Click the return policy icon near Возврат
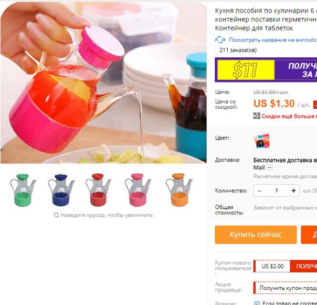The image size is (317, 305). pyautogui.click(x=257, y=303)
